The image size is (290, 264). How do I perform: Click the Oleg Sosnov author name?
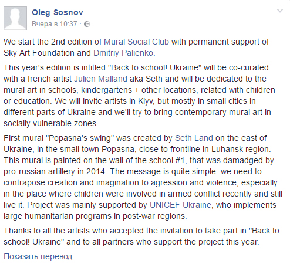click(58, 12)
